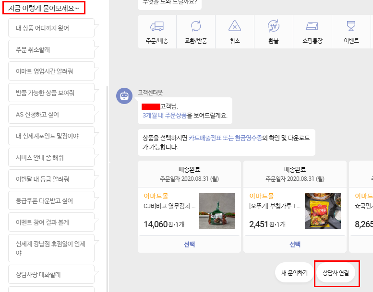
Task: Open the 교환/반품 refresh icon
Action: (x=196, y=26)
